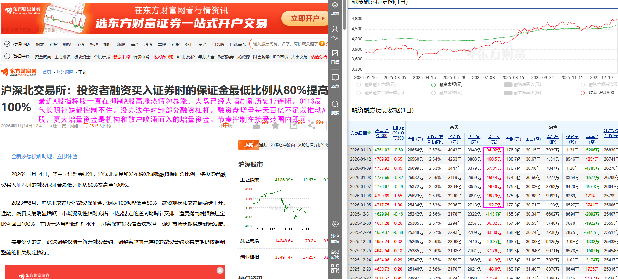The width and height of the screenshot is (618, 279).
Task: Click the 证券 hyperlink in the article
Action: (21, 185)
